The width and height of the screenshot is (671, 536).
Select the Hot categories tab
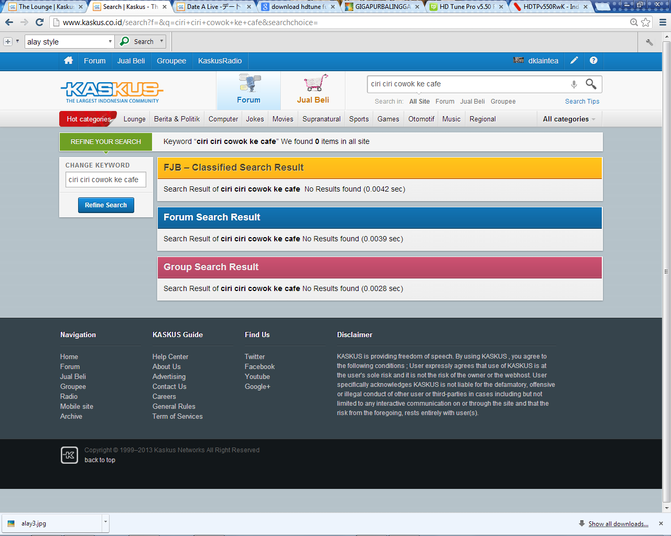coord(89,119)
